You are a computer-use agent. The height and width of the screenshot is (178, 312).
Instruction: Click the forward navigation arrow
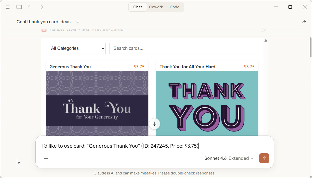[x=41, y=7]
